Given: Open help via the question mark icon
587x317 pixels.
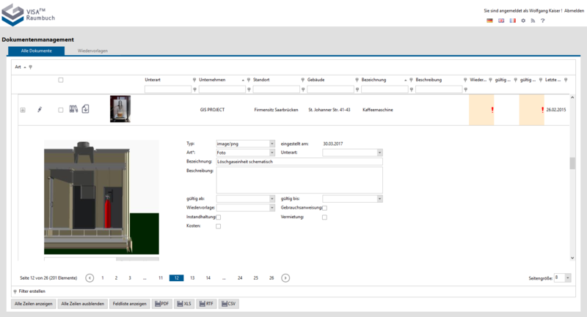Looking at the screenshot, I should pos(542,20).
